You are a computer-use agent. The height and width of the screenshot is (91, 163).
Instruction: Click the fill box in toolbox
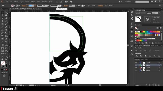click(3, 63)
